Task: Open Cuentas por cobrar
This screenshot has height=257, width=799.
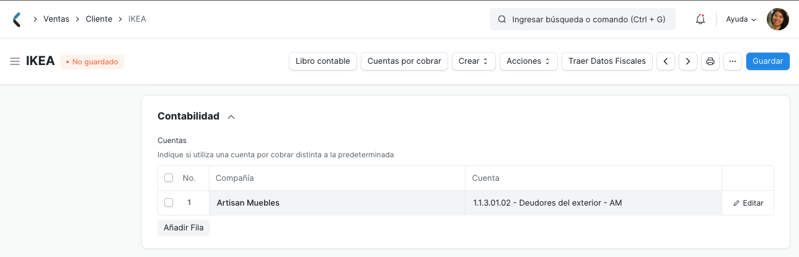Action: [x=404, y=61]
